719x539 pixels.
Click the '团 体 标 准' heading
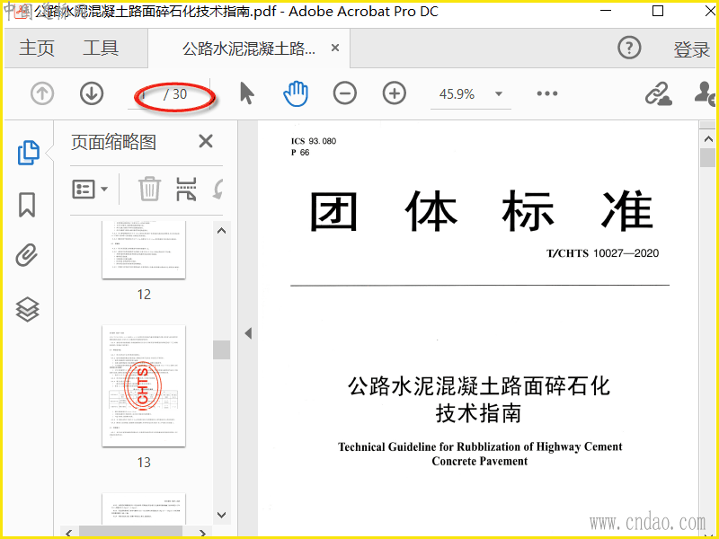(481, 211)
